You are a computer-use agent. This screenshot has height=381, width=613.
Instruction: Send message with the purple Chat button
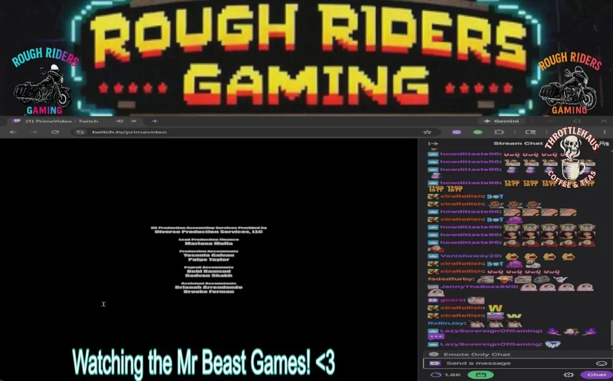click(x=597, y=375)
